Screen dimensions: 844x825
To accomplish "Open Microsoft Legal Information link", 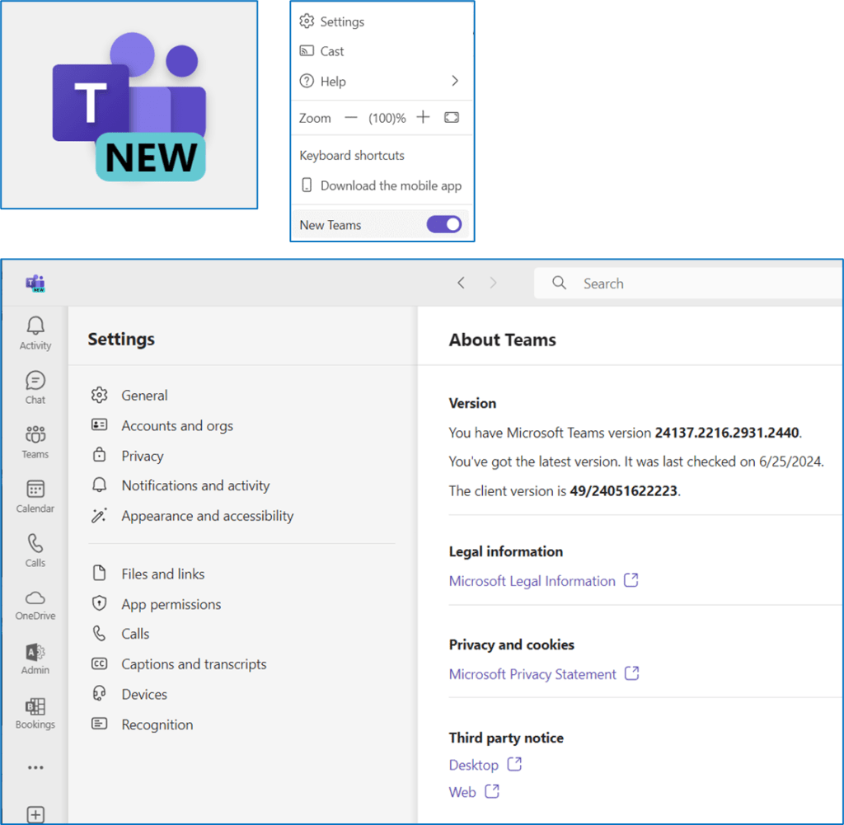I will 532,581.
